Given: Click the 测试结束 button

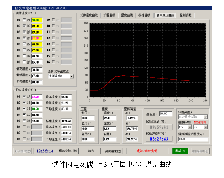Looking at the screenshot, I should (x=113, y=151).
